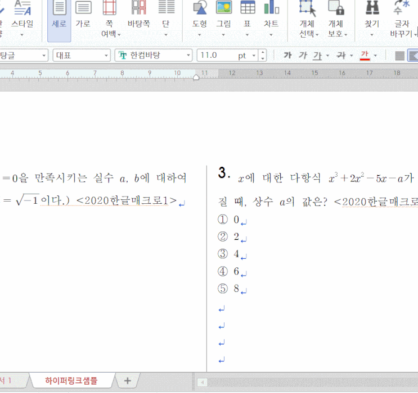
Task: Click the 그림 picture icon
Action: (224, 8)
